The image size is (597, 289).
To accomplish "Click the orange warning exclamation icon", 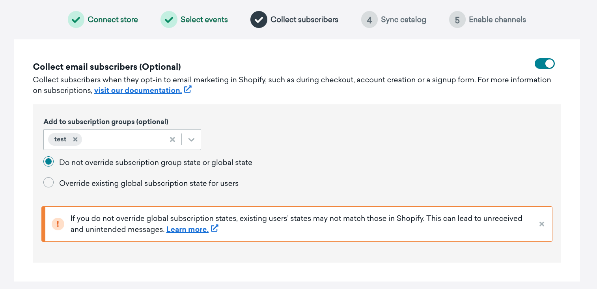I will point(58,224).
